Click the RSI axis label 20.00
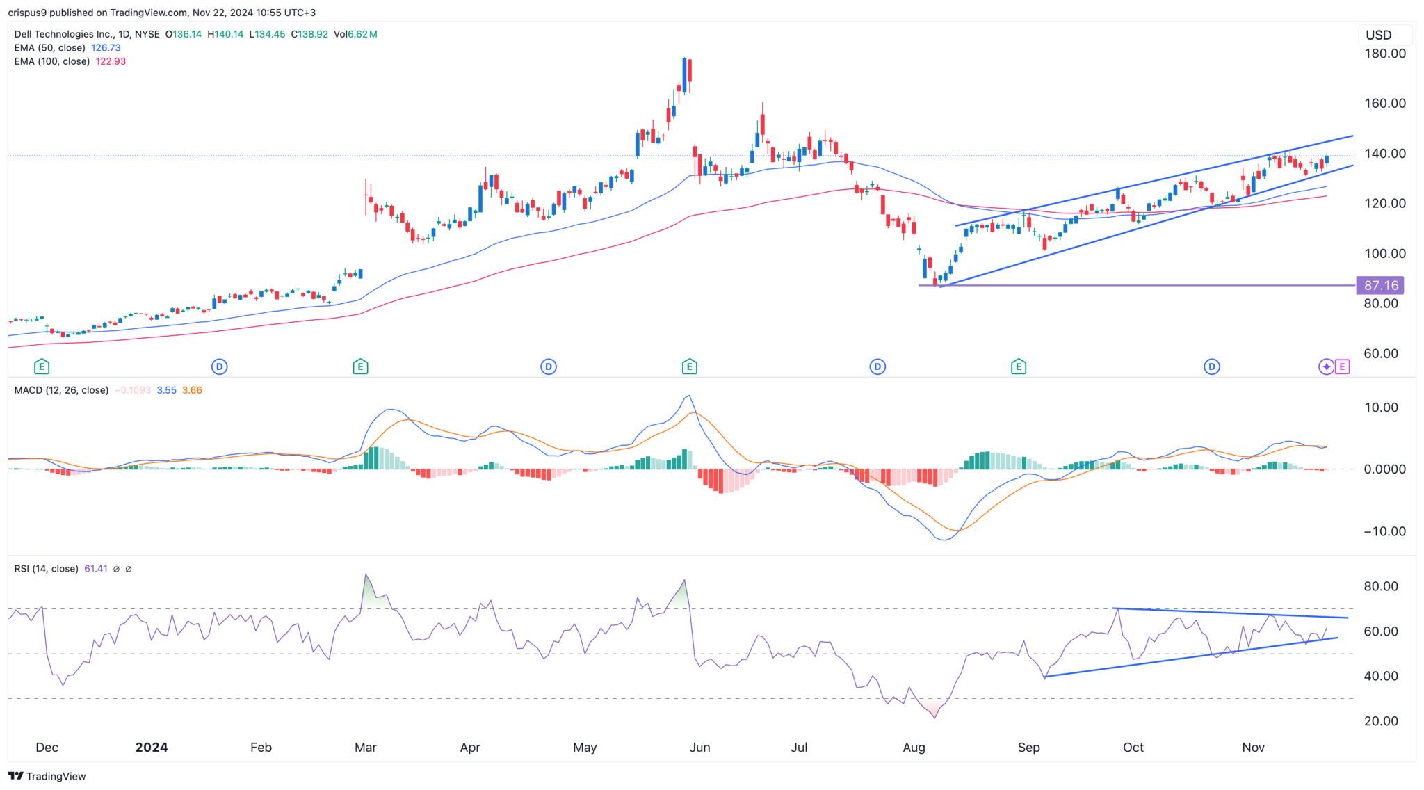 1381,721
